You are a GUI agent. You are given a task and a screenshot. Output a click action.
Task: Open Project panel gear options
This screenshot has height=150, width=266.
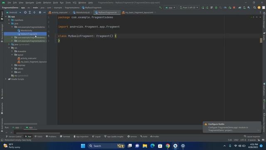40,12
